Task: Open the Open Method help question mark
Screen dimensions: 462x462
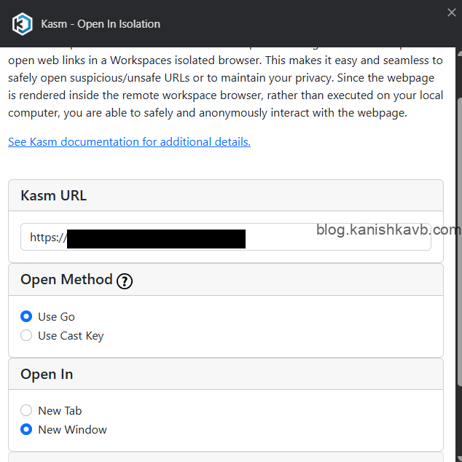Action: tap(125, 281)
